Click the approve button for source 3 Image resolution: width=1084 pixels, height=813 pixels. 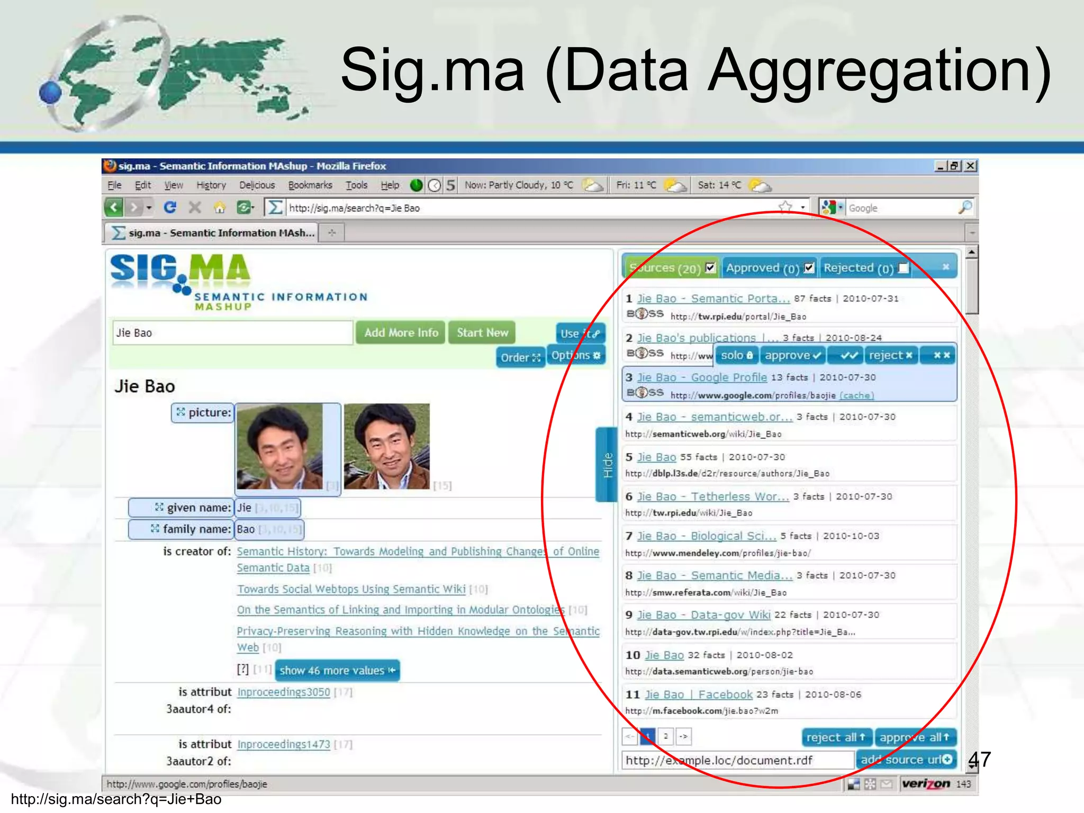793,355
